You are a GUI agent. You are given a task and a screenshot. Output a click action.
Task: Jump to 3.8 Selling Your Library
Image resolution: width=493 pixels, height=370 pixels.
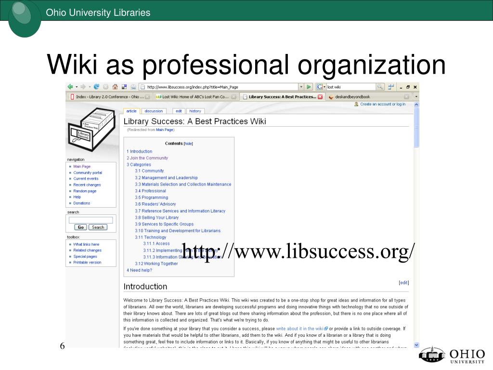coord(156,218)
